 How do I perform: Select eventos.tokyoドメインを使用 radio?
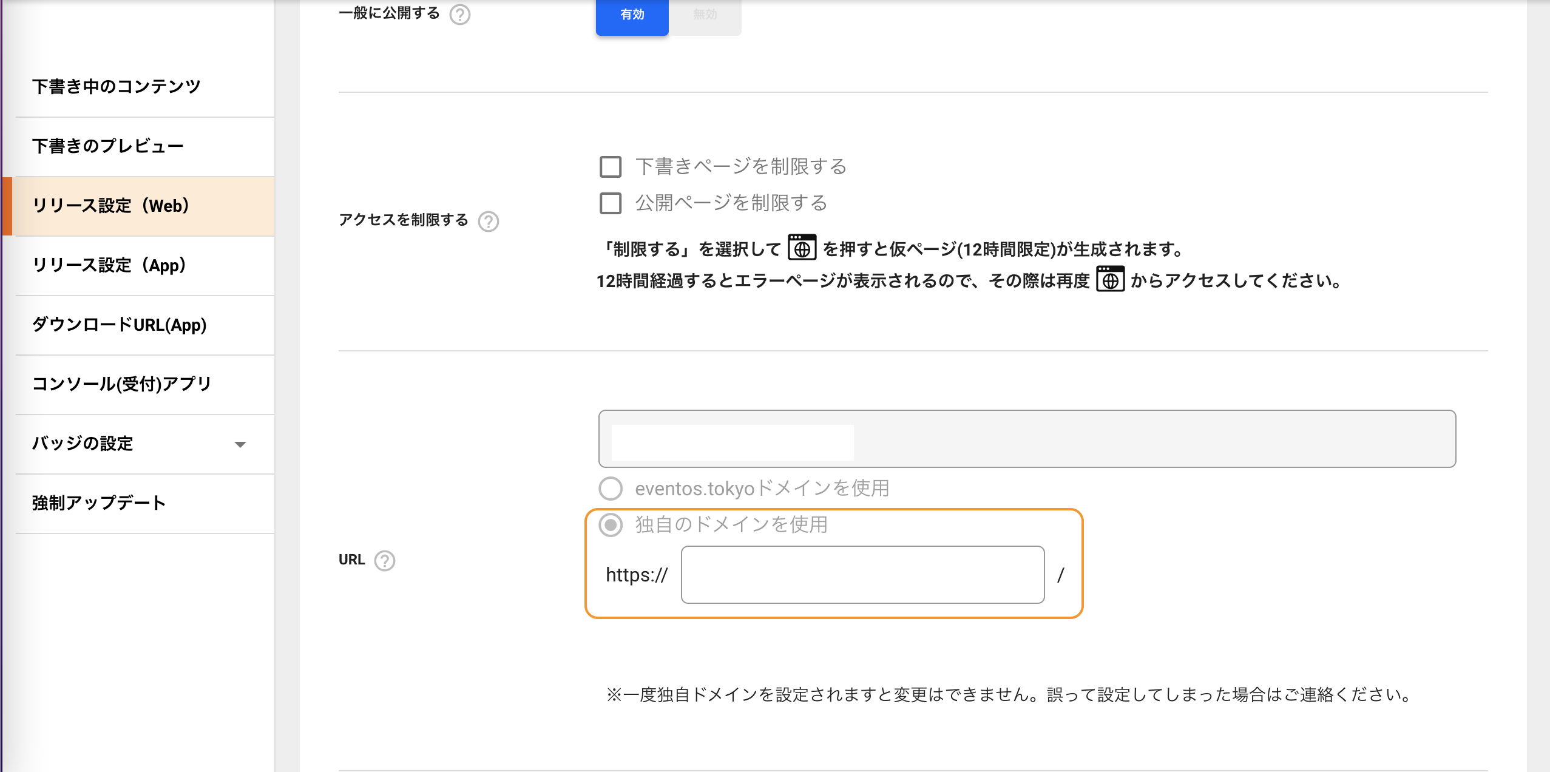(x=611, y=489)
